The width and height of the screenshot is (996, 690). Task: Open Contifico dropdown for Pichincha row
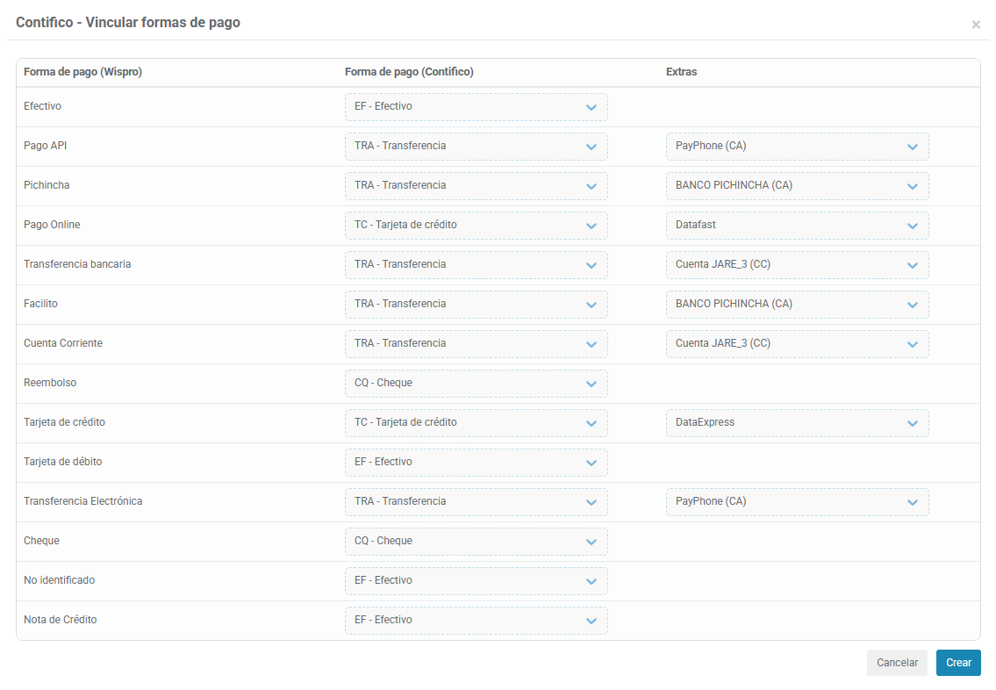click(x=477, y=185)
